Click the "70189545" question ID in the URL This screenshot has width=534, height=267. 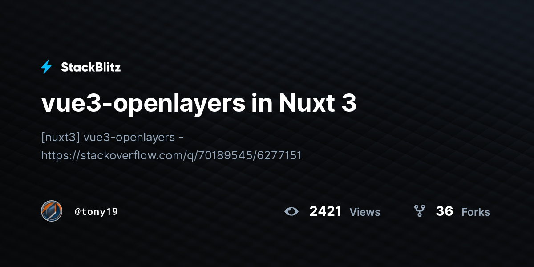tap(231, 155)
